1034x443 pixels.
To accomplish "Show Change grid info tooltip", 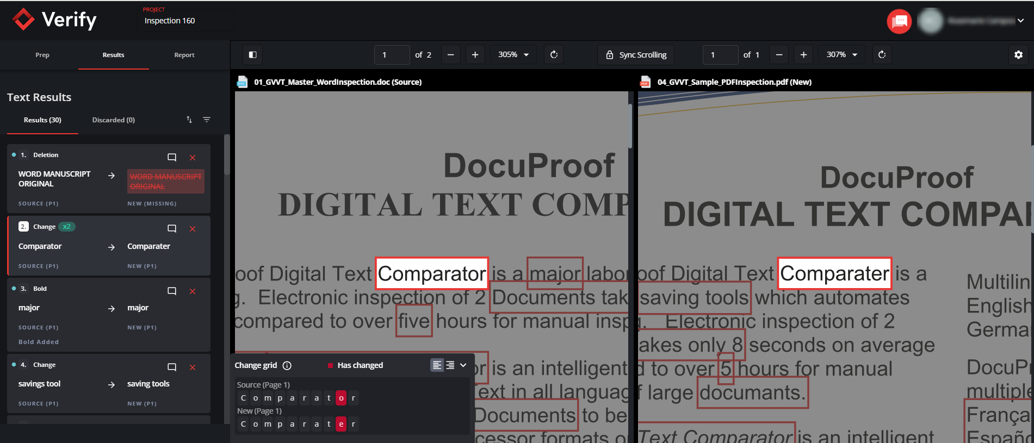I will (x=287, y=365).
